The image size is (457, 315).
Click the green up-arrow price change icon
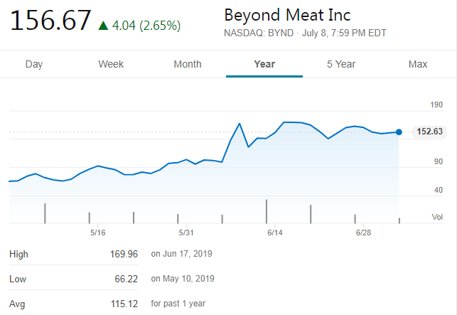pos(103,26)
